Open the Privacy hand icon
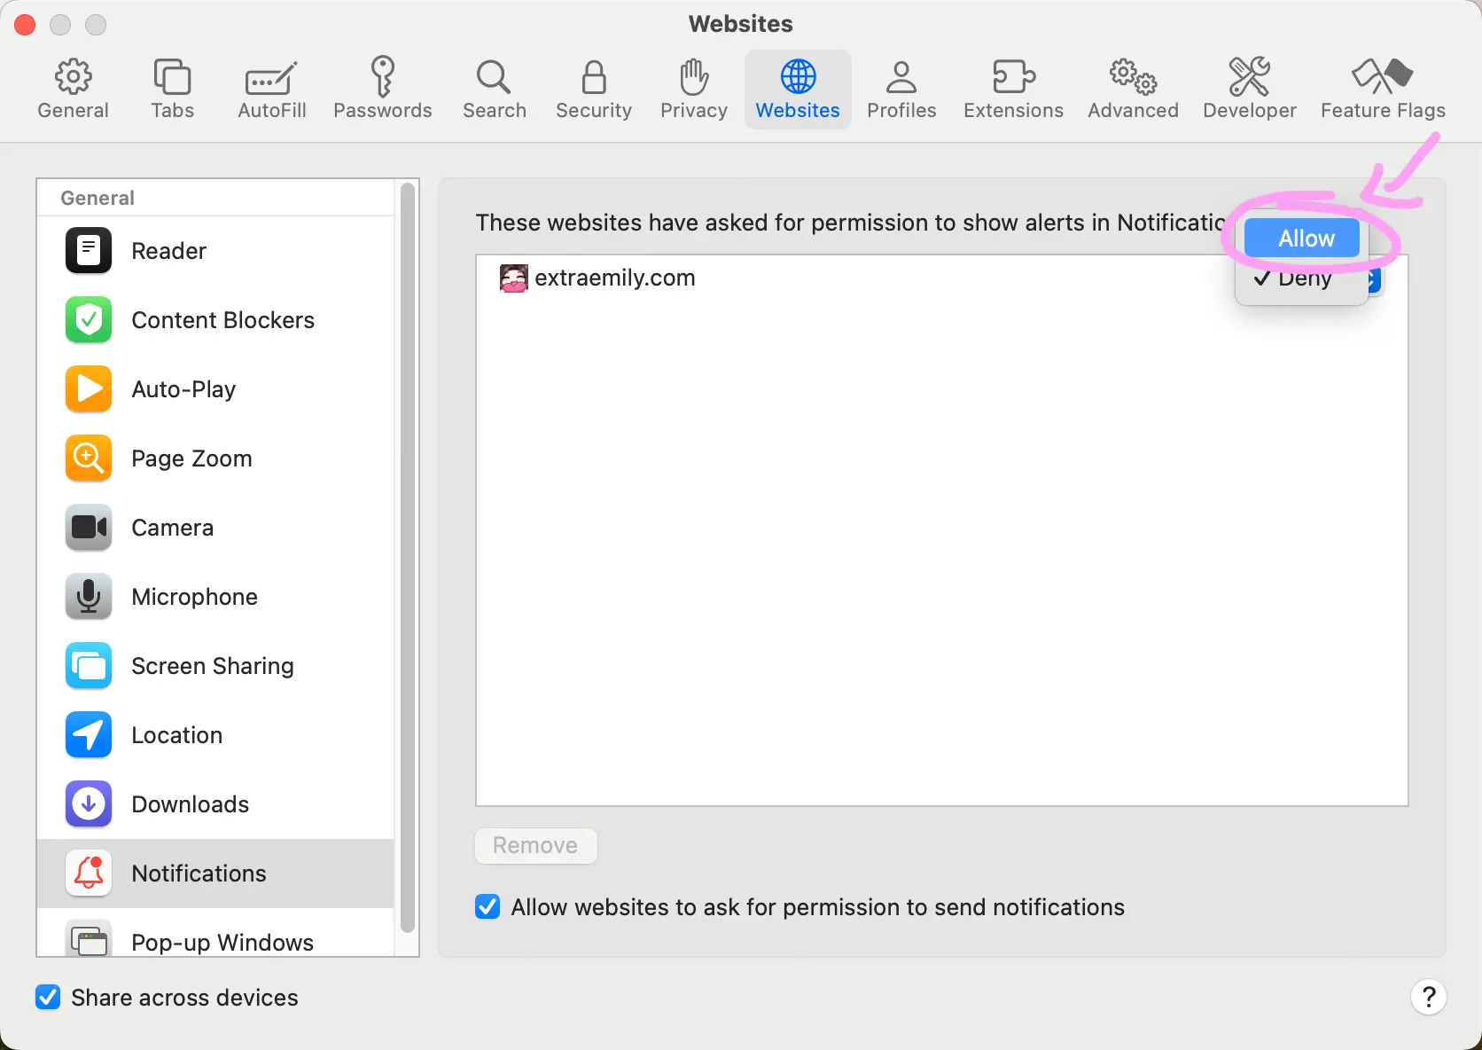Viewport: 1482px width, 1050px height. coord(693,77)
